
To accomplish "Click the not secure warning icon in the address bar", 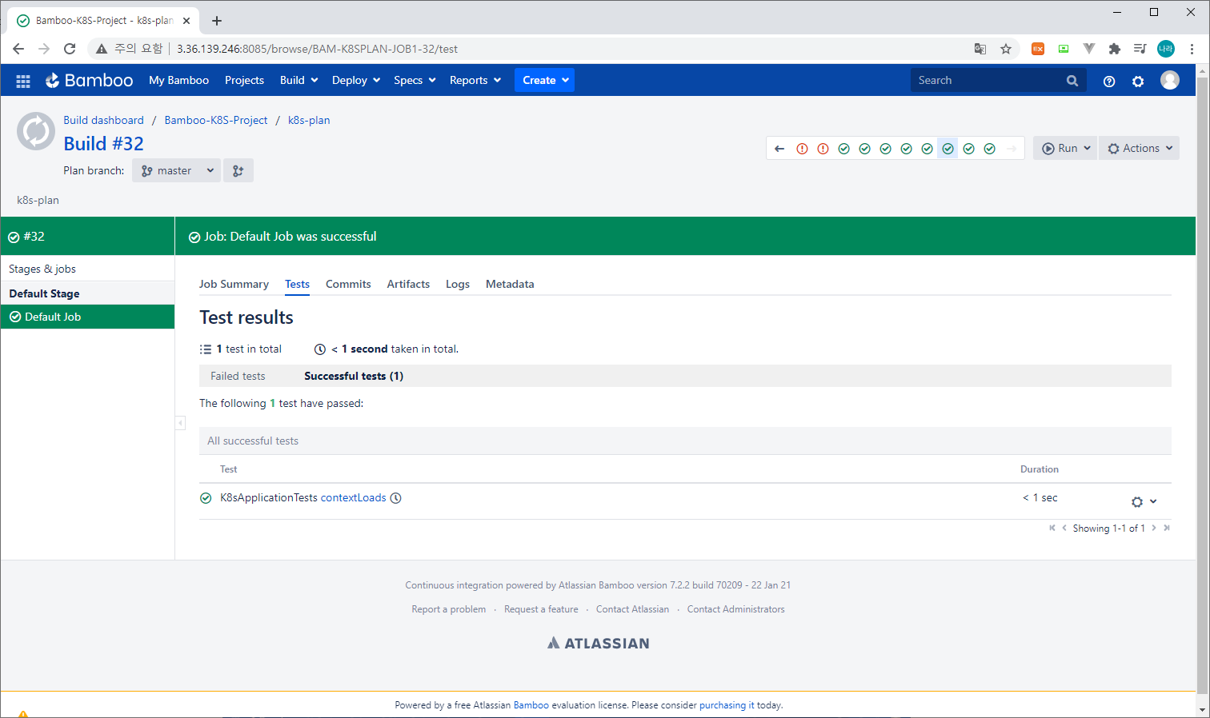I will (102, 49).
